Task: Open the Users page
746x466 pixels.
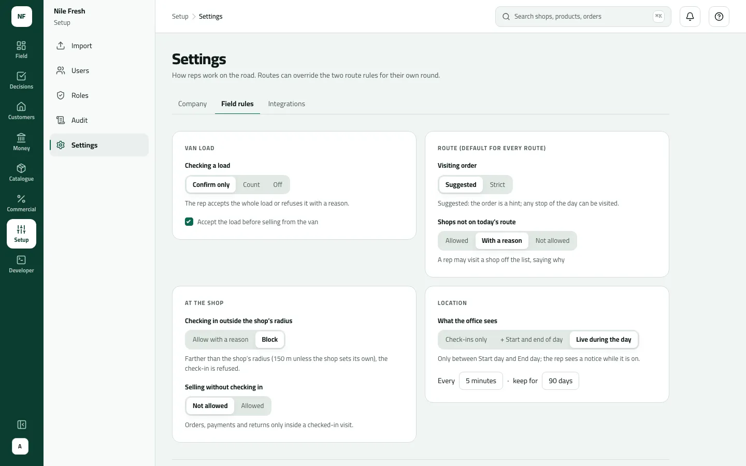Action: tap(99, 70)
